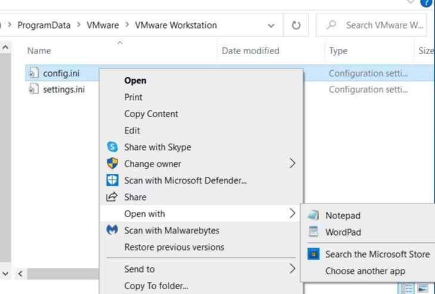The height and width of the screenshot is (294, 435).
Task: Sort by Size column header
Action: click(x=425, y=51)
